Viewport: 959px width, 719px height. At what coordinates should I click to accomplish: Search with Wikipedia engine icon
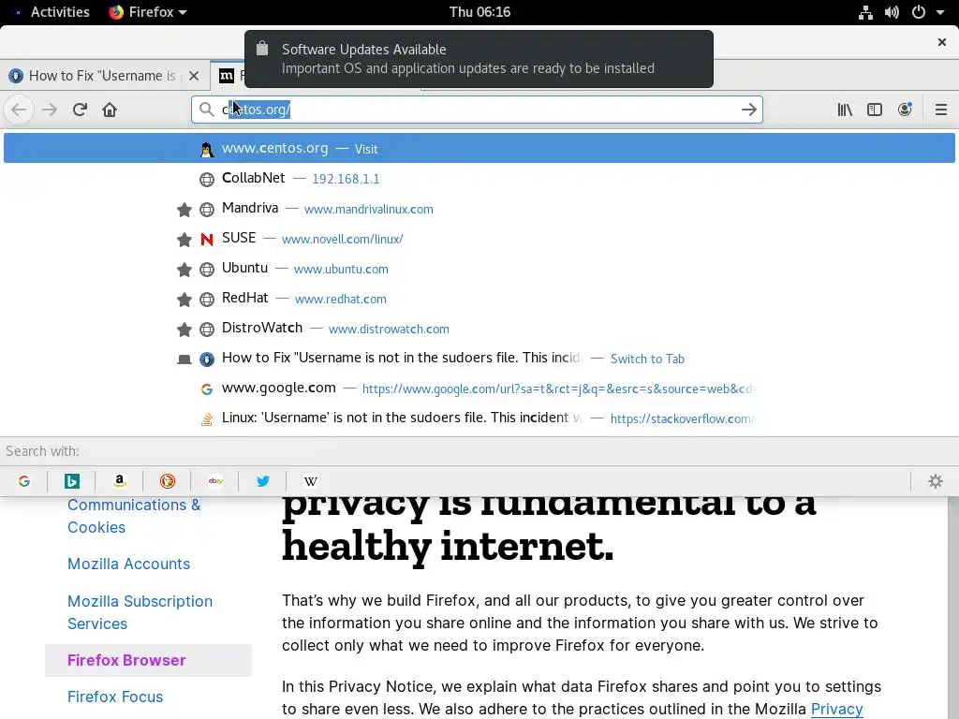tap(310, 481)
